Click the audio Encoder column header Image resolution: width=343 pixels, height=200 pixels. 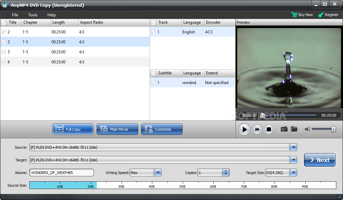point(220,22)
